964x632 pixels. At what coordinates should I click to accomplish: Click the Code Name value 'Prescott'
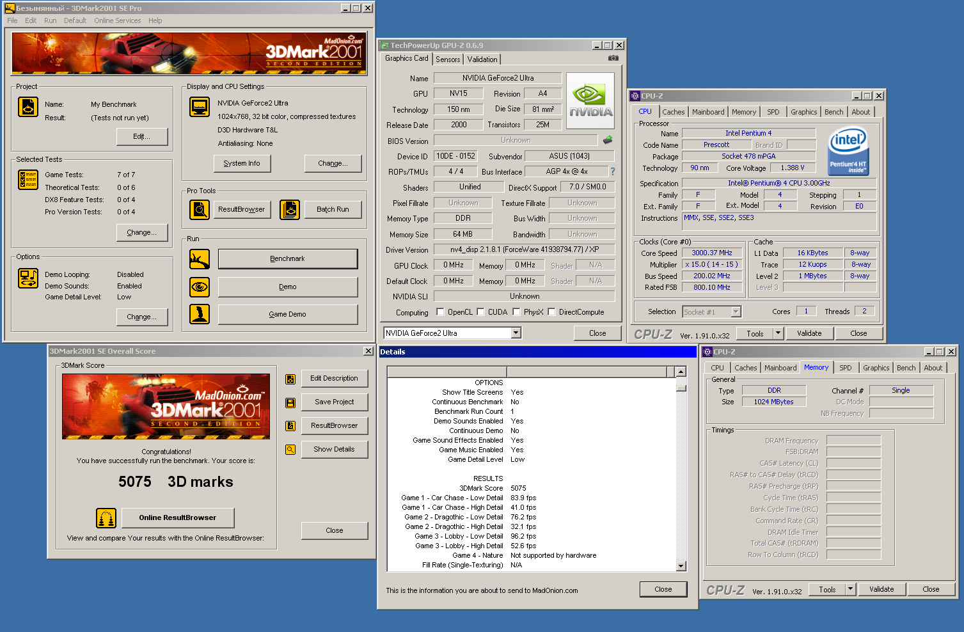(716, 145)
